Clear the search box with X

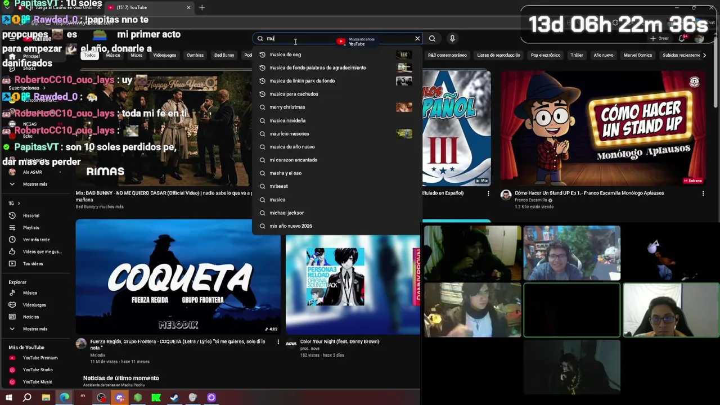pyautogui.click(x=417, y=39)
